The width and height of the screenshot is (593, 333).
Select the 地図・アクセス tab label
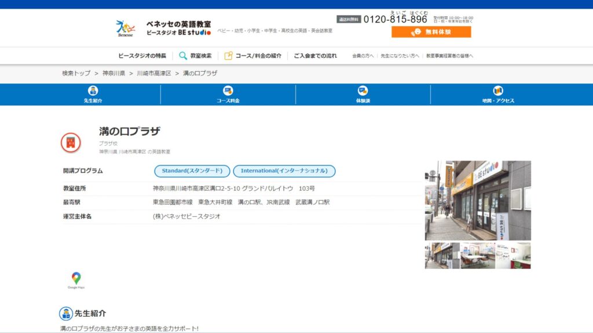pos(497,101)
